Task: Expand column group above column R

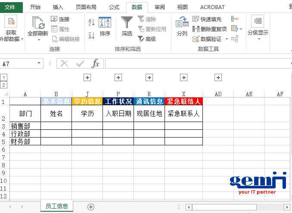Action: point(149,78)
